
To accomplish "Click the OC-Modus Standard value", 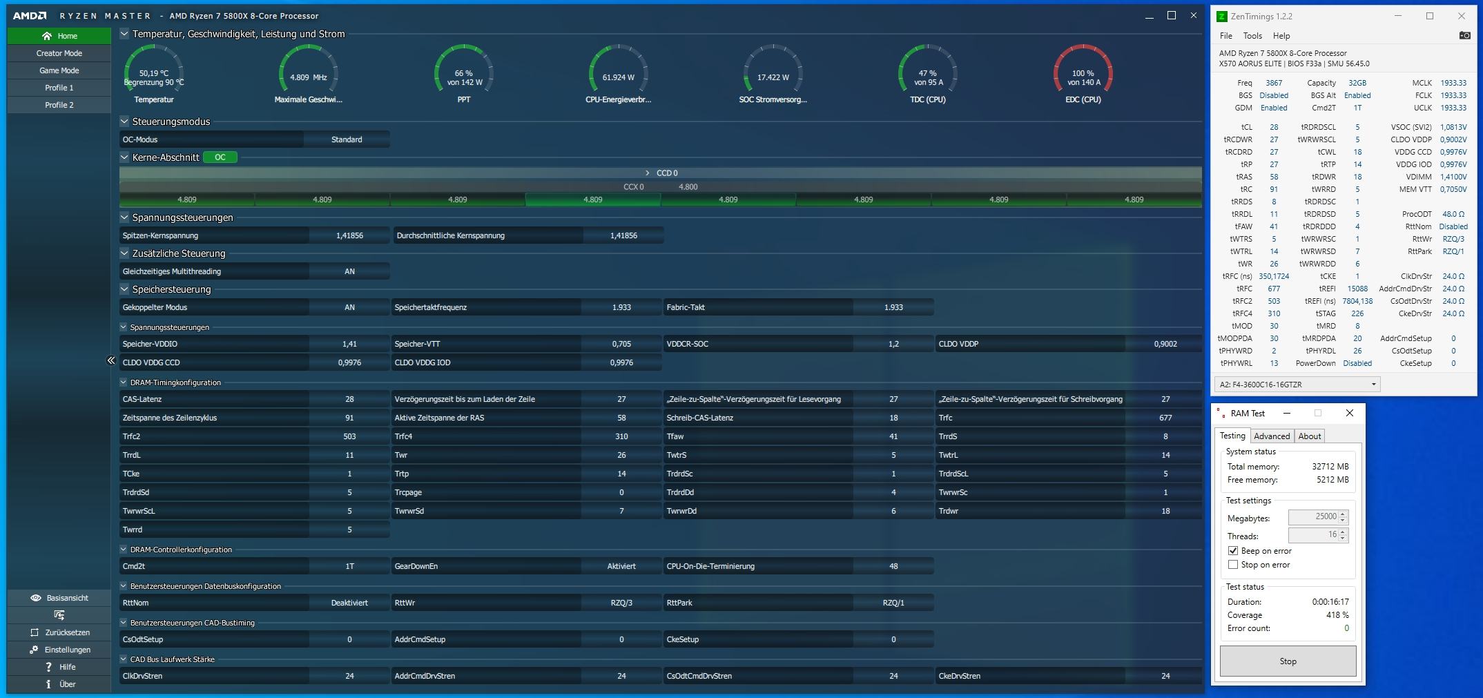I will point(347,139).
